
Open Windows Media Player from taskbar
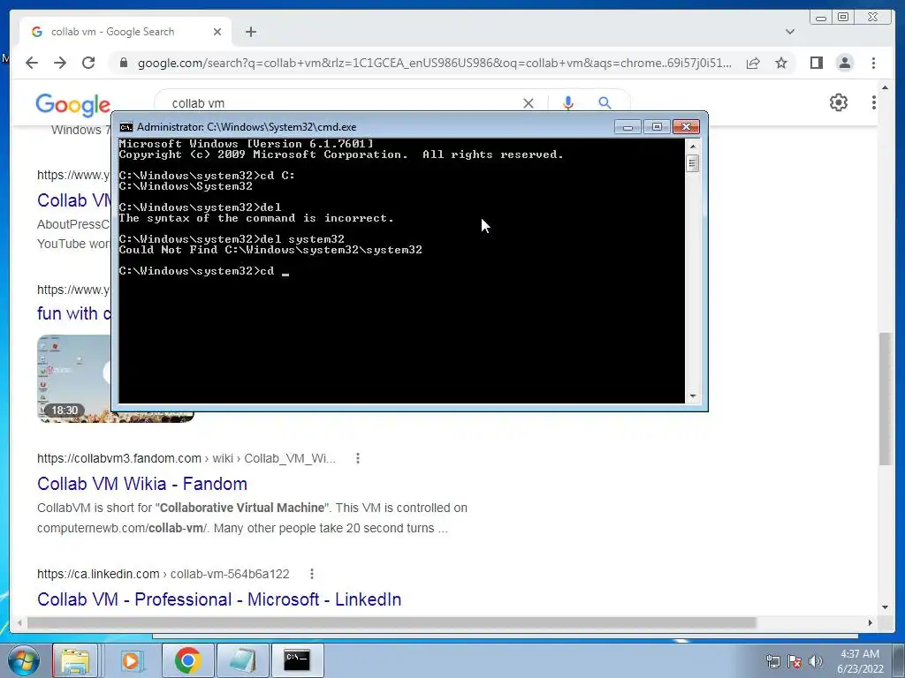tap(131, 660)
